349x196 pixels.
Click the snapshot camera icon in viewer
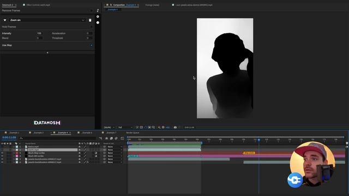coord(175,127)
